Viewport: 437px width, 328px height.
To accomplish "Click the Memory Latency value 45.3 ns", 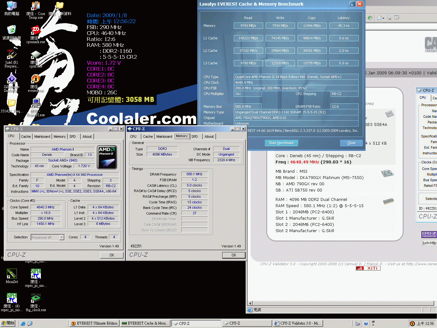I will 344,26.
